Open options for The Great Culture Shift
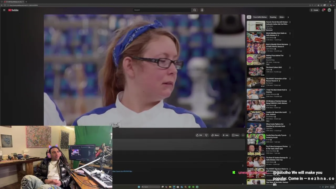The height and width of the screenshot is (189, 336). tap(290, 67)
